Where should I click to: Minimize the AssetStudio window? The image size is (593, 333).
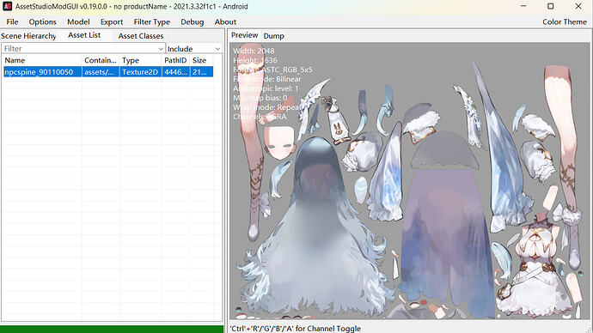click(523, 6)
